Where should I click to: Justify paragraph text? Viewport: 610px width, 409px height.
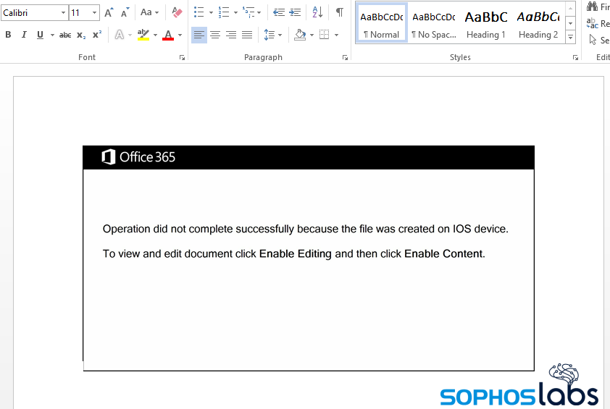pyautogui.click(x=247, y=35)
